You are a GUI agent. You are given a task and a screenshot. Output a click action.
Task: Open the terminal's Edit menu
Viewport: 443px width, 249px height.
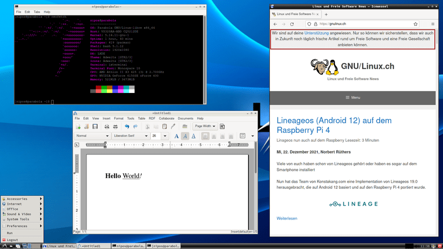click(27, 12)
